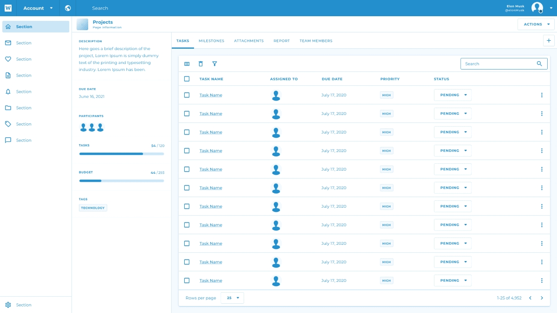This screenshot has width=557, height=313.
Task: Go to next page of tasks
Action: coord(542,298)
